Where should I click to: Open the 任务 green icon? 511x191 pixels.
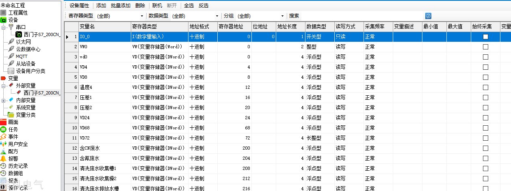[x=3, y=129]
